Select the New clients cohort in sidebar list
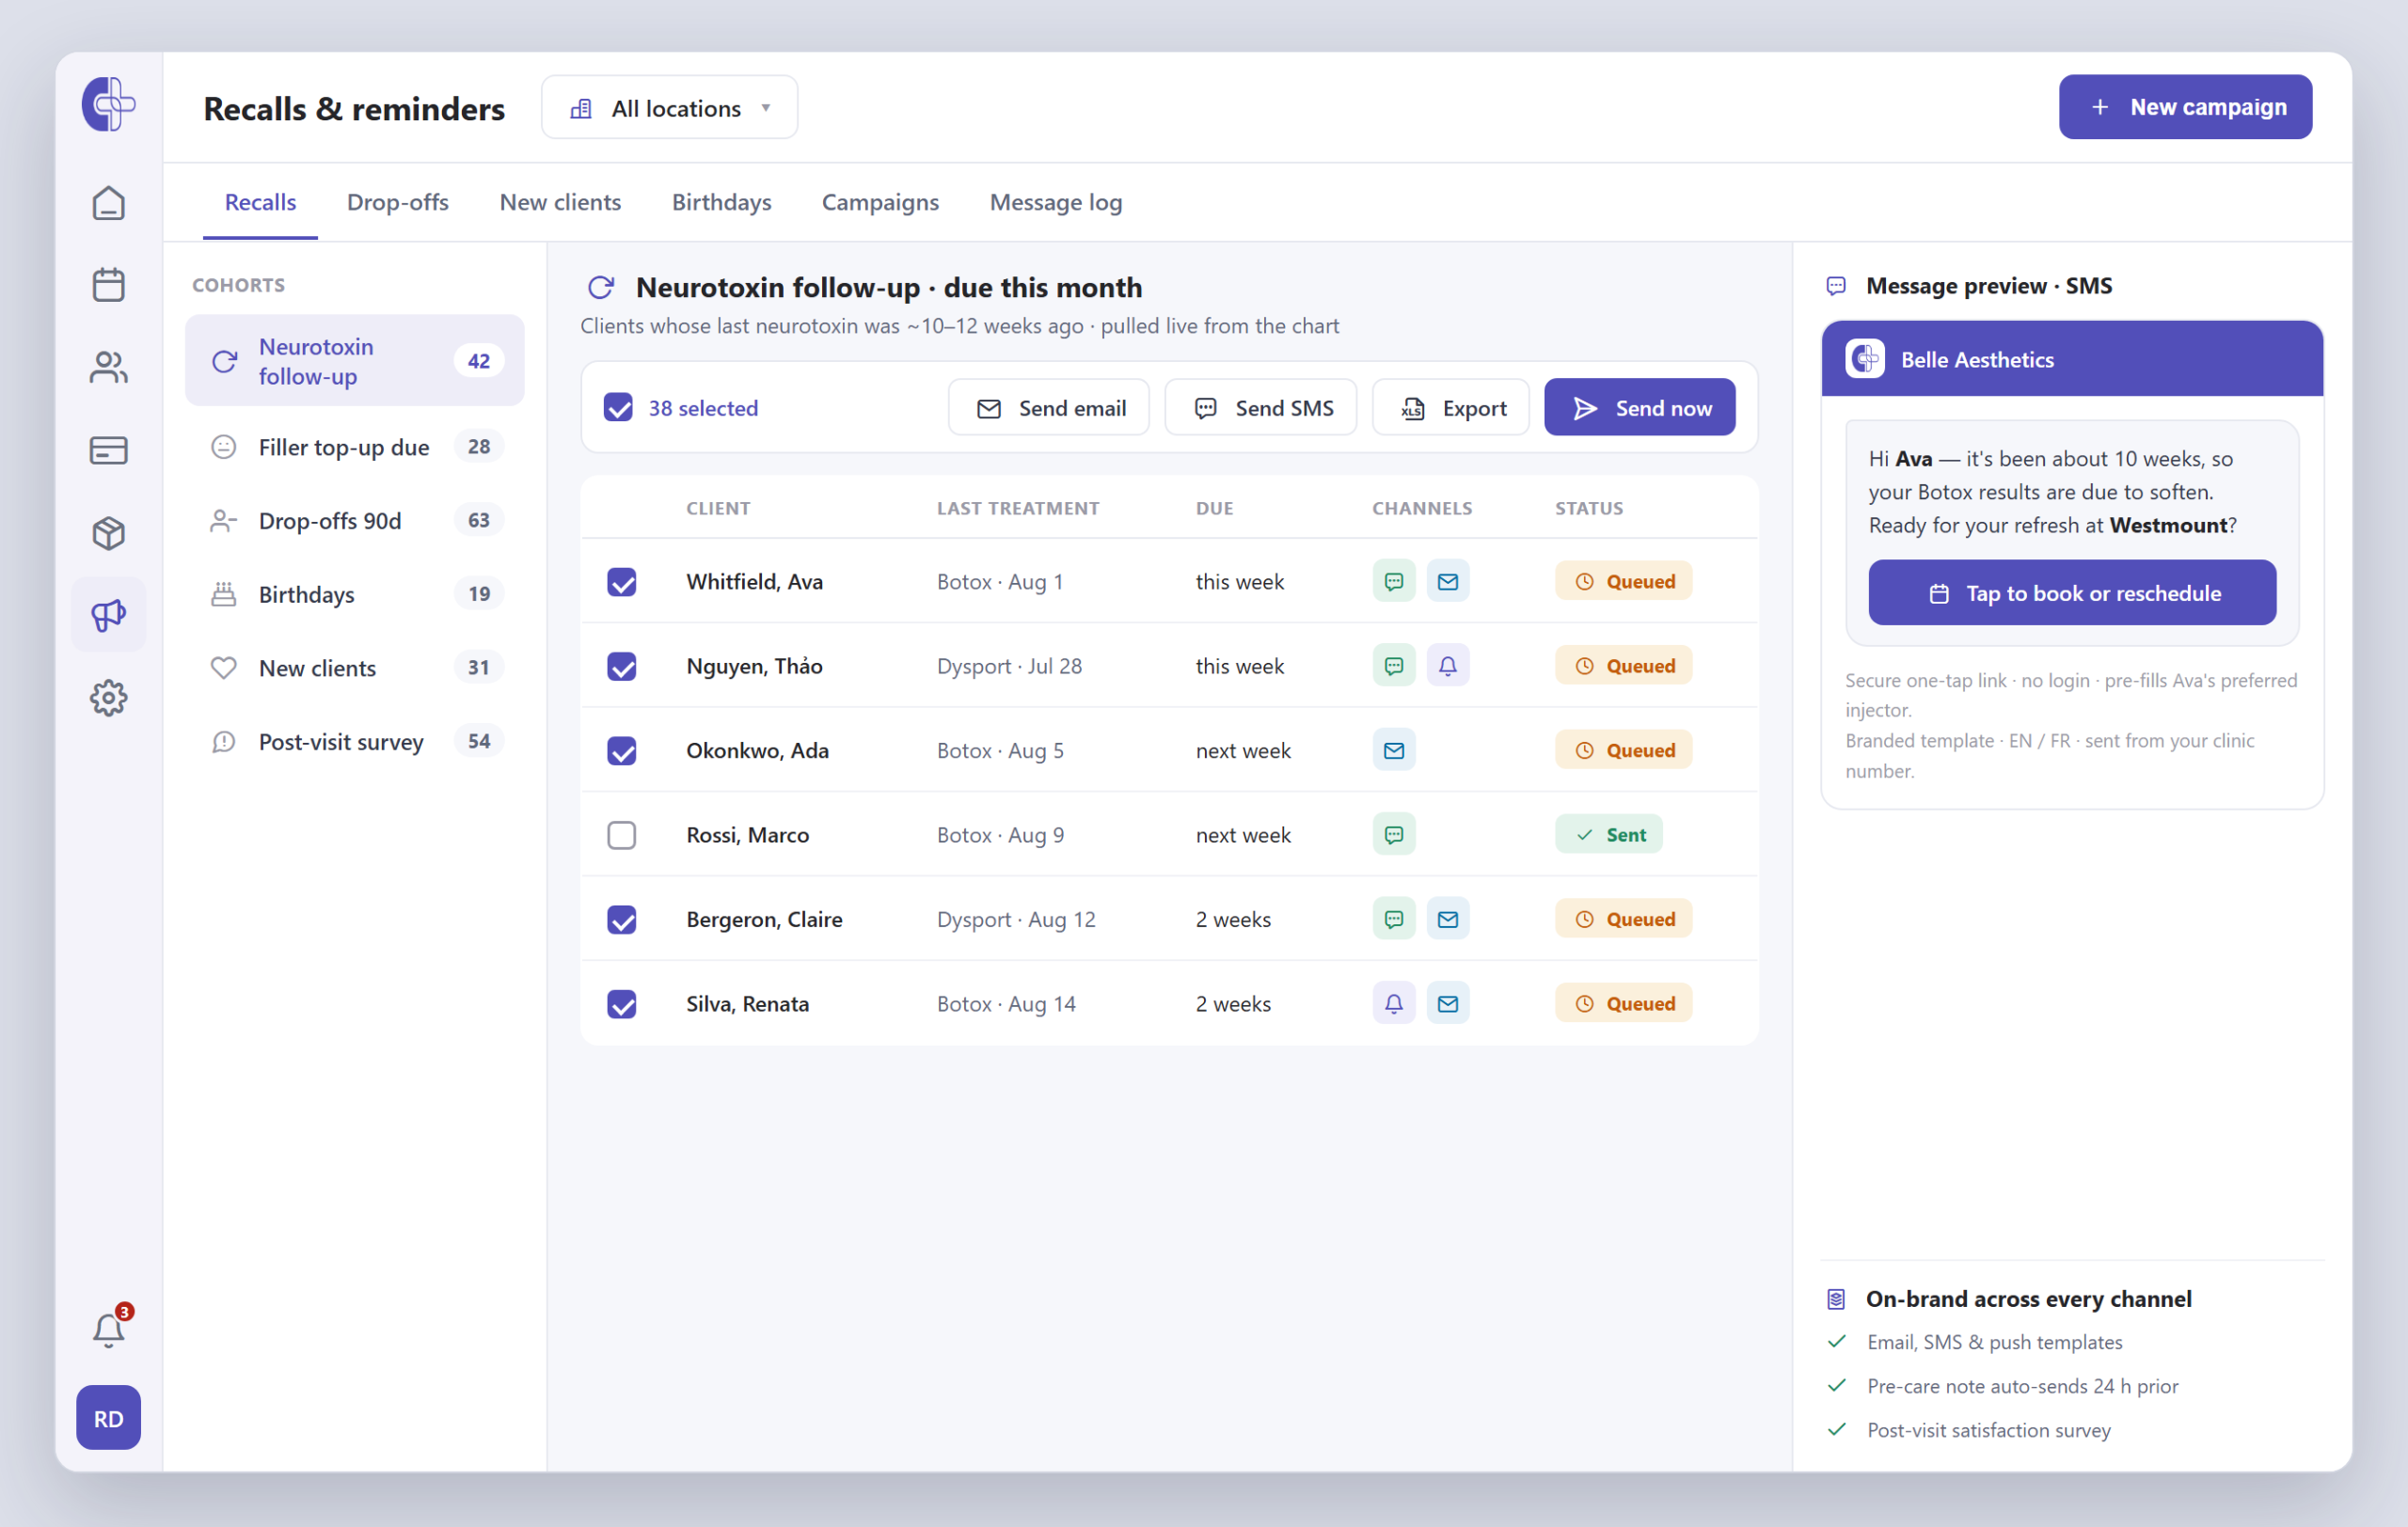Image resolution: width=2408 pixels, height=1527 pixels. (x=354, y=668)
